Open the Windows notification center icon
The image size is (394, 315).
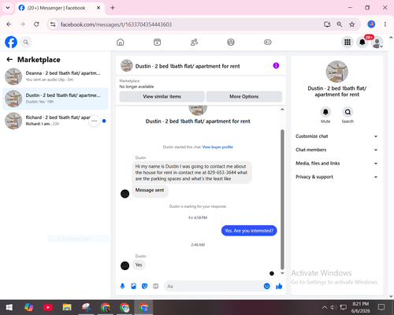[x=381, y=307]
